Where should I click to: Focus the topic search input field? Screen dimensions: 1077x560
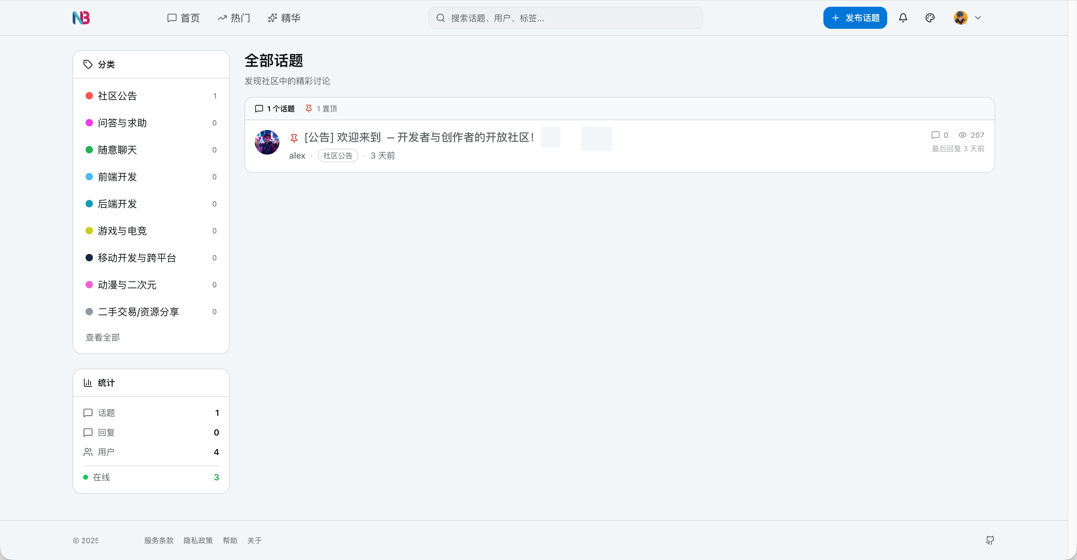pos(565,17)
